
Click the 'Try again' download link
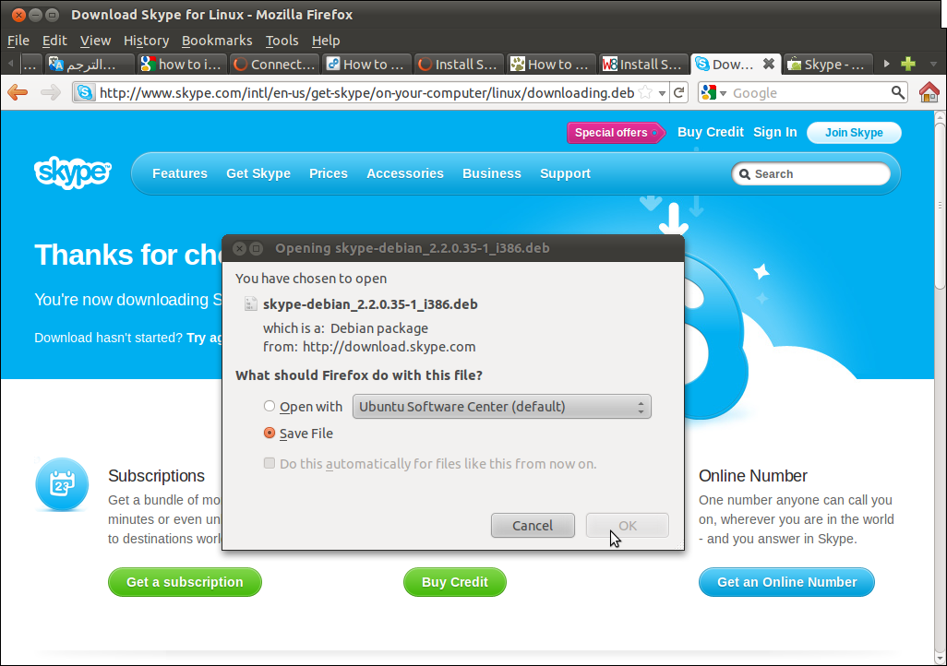pos(204,338)
